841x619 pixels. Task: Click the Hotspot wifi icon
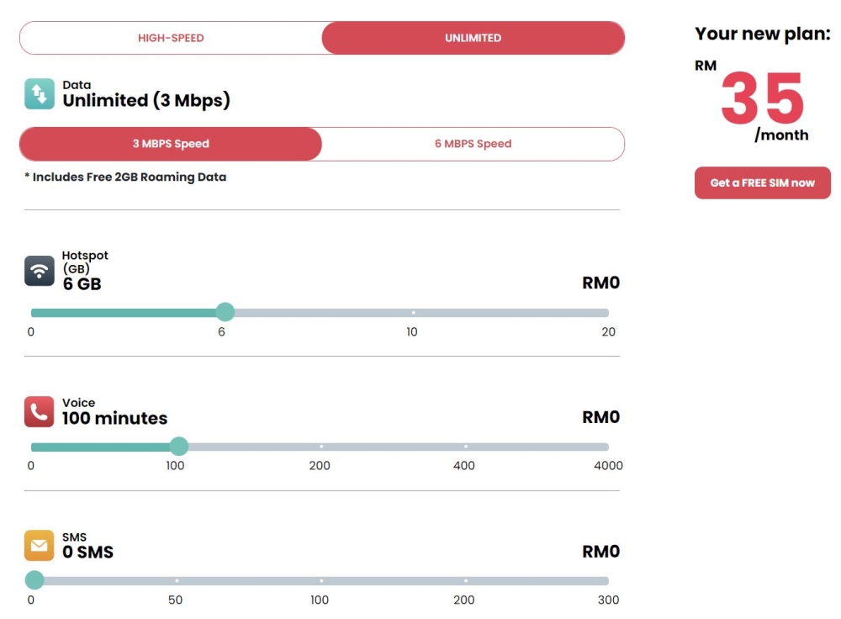coord(40,271)
